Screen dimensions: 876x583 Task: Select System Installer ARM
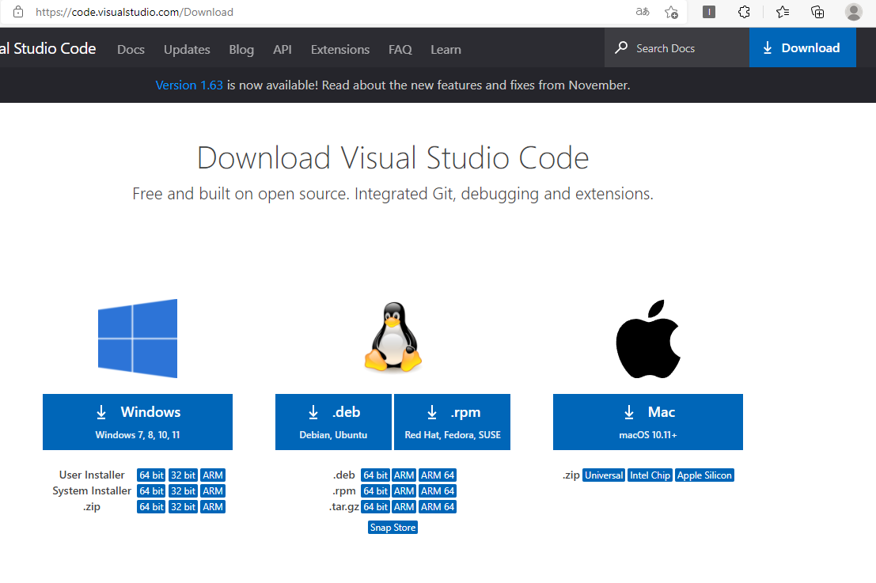(213, 491)
